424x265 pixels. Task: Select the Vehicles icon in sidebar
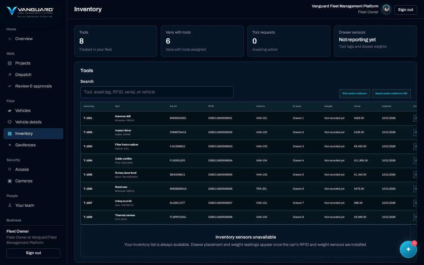(x=10, y=111)
